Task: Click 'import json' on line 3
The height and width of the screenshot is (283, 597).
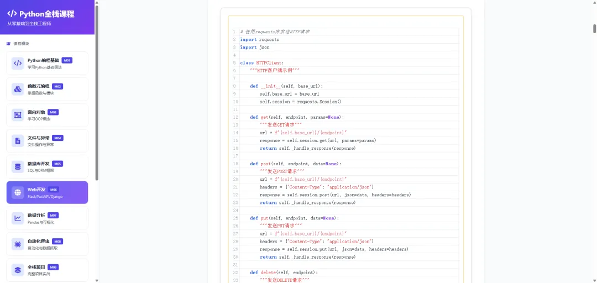Action: pyautogui.click(x=254, y=47)
